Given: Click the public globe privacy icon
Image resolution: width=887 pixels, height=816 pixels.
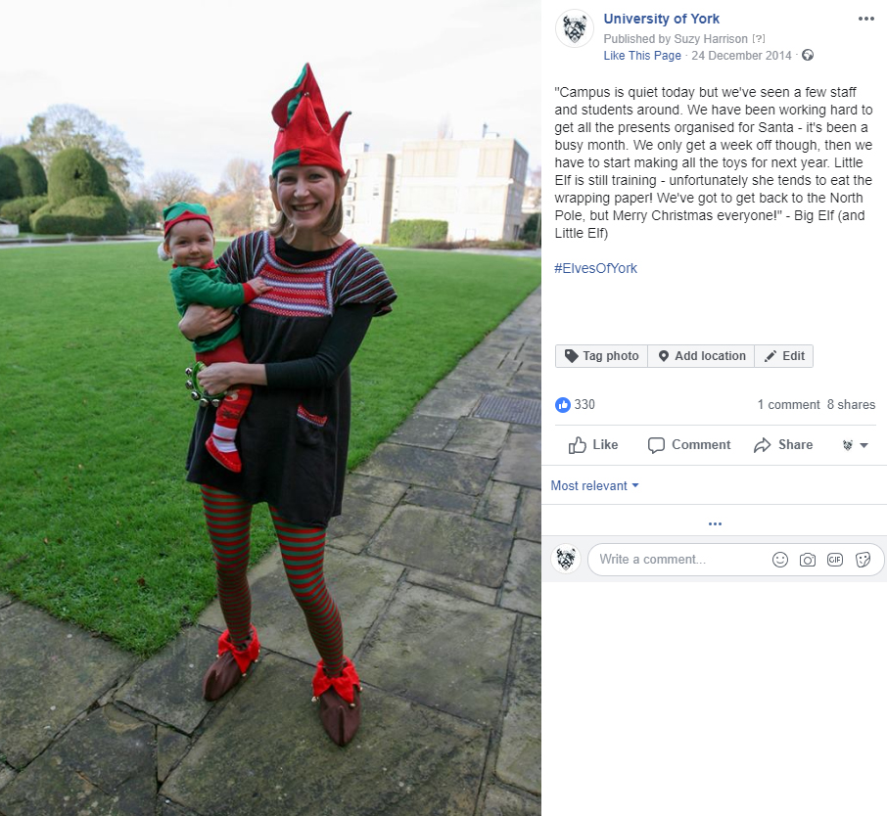Looking at the screenshot, I should tap(808, 55).
